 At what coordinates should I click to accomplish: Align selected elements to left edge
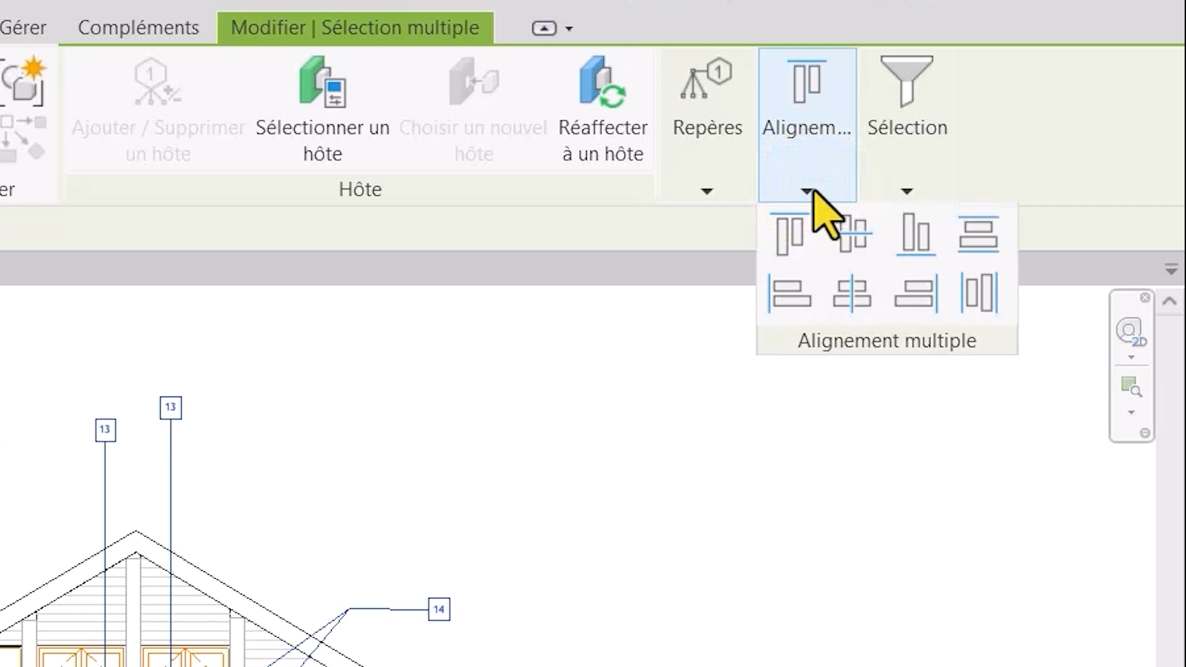point(789,293)
